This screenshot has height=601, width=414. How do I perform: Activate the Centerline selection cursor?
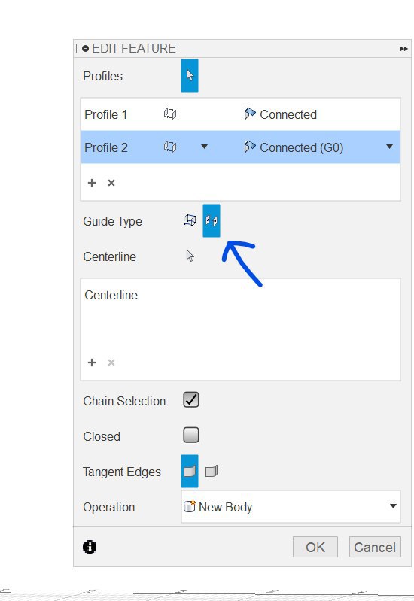pyautogui.click(x=190, y=256)
